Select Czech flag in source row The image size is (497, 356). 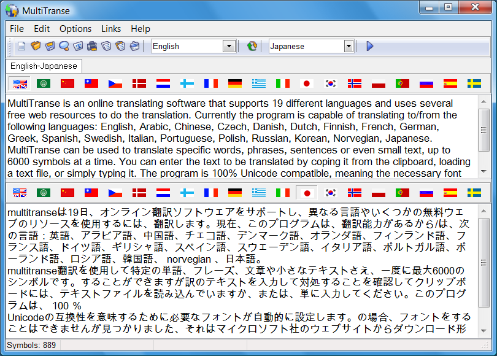(x=115, y=83)
